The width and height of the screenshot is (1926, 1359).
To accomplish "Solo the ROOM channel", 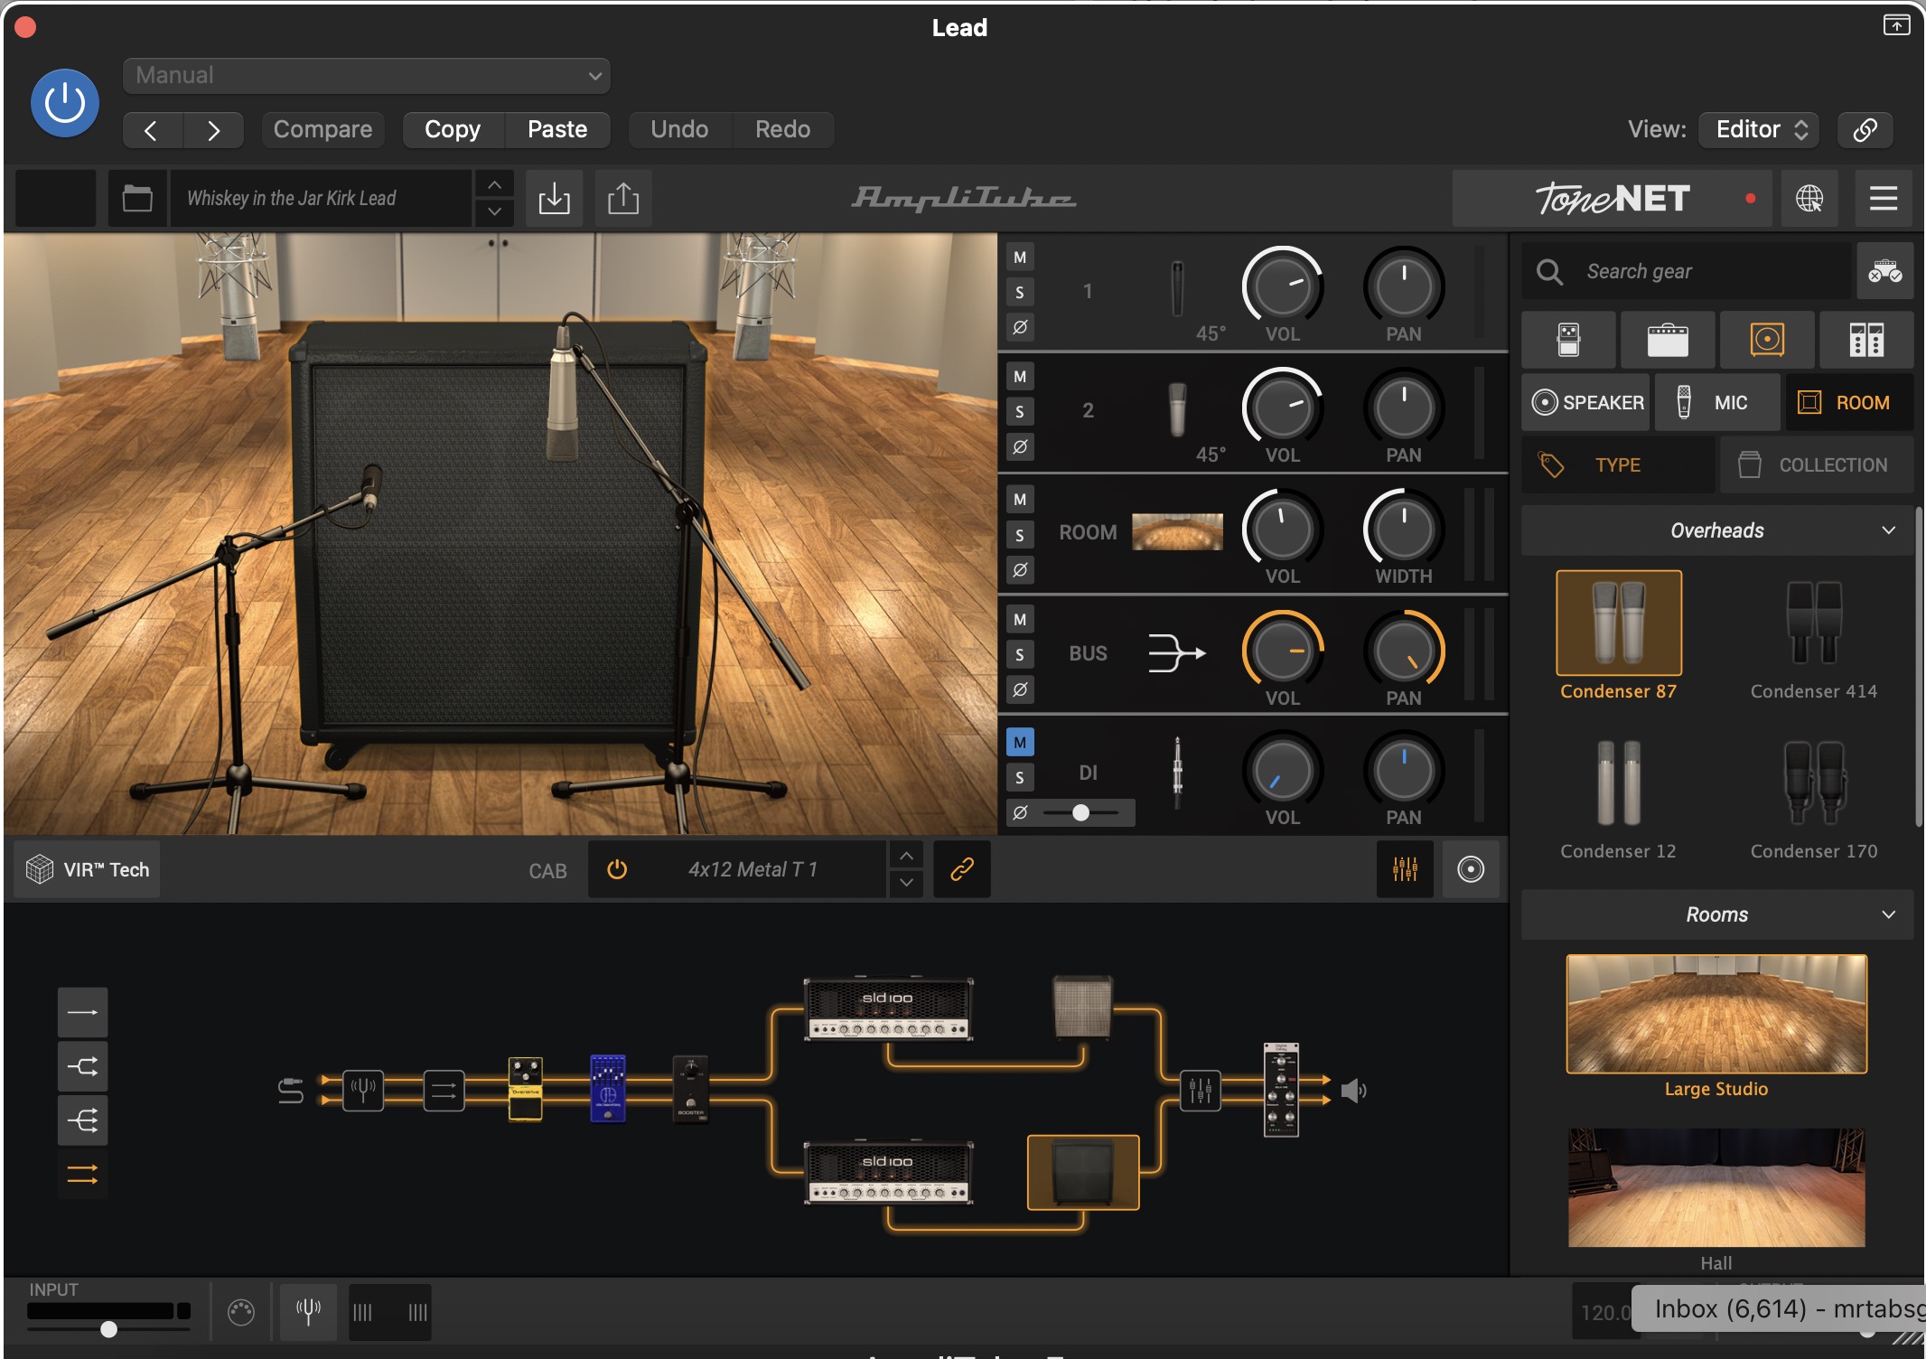I will [x=1020, y=535].
